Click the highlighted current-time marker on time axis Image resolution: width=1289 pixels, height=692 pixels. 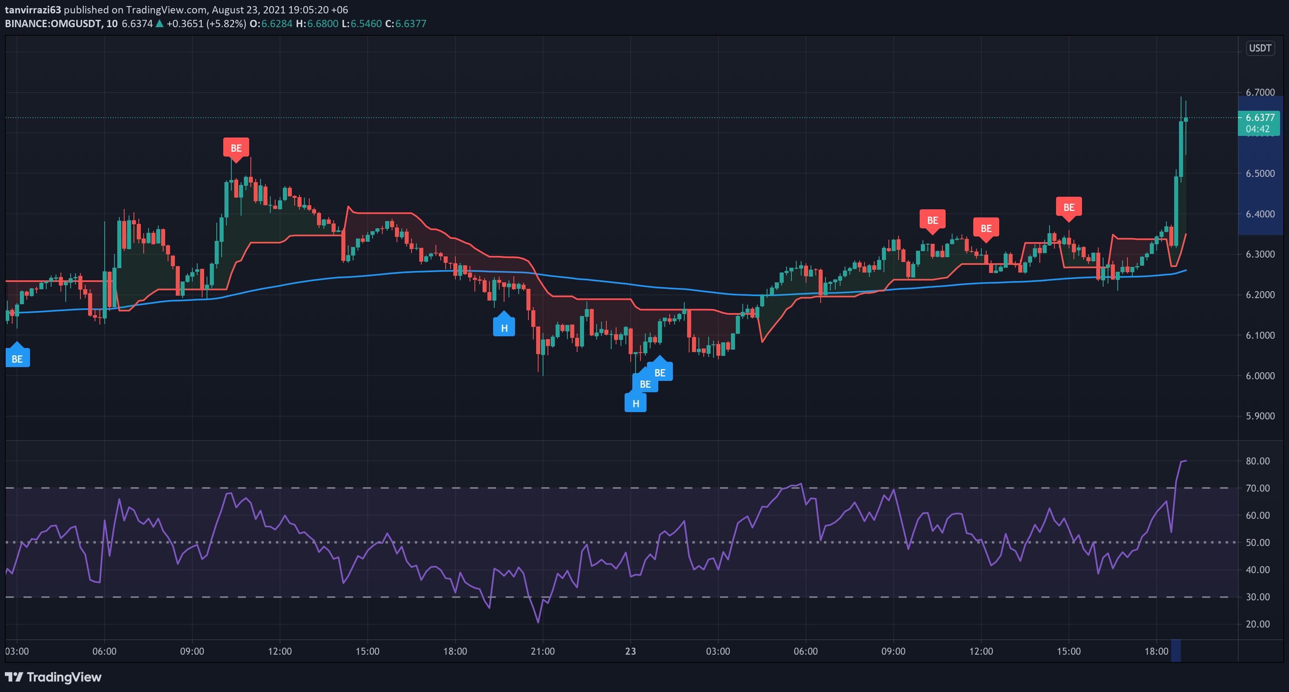pyautogui.click(x=1176, y=651)
